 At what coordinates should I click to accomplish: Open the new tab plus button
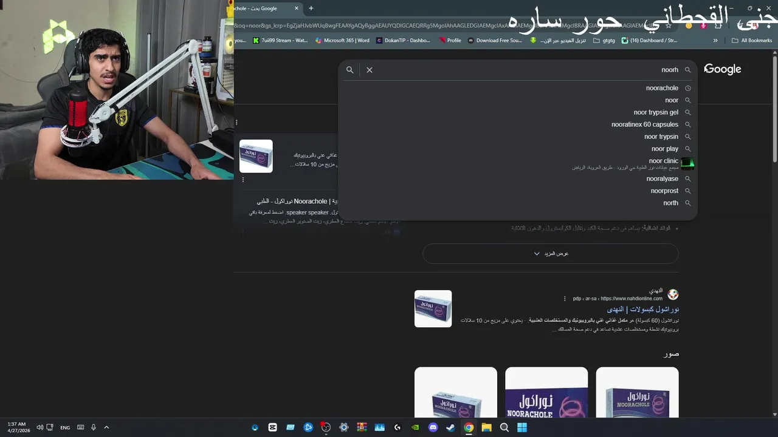[311, 8]
